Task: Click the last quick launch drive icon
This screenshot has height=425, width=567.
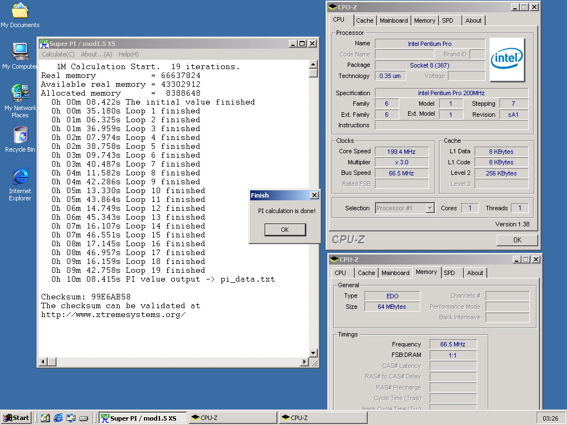Action: pos(84,418)
